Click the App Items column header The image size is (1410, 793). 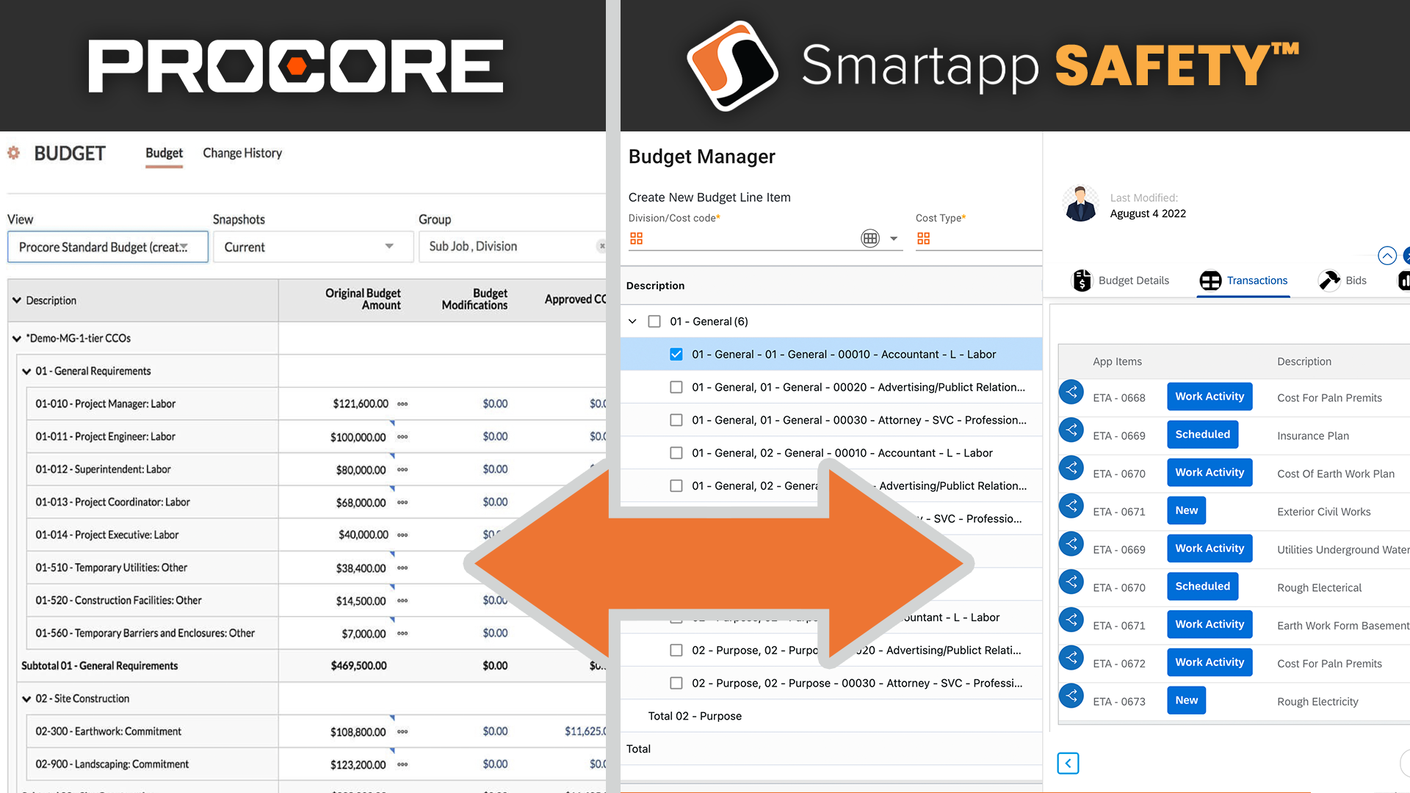[1117, 361]
